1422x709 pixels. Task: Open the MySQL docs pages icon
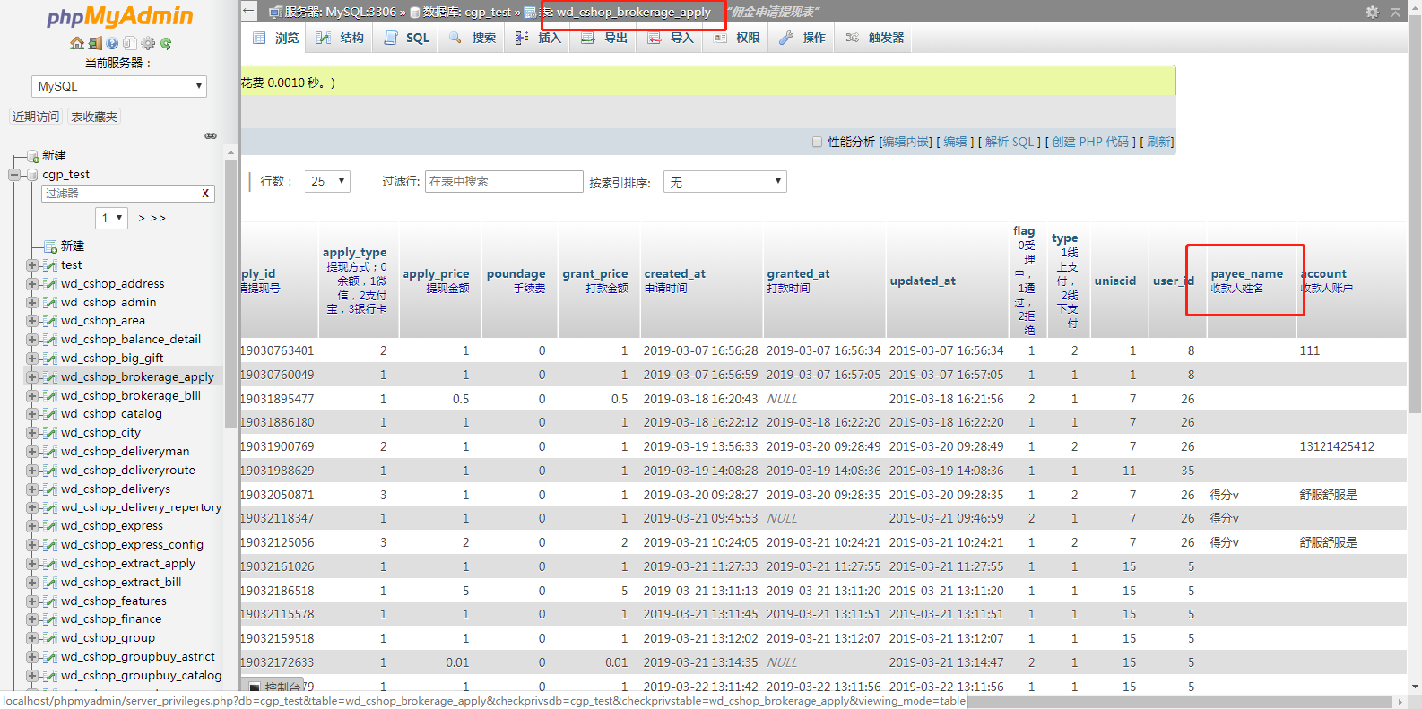[x=129, y=43]
